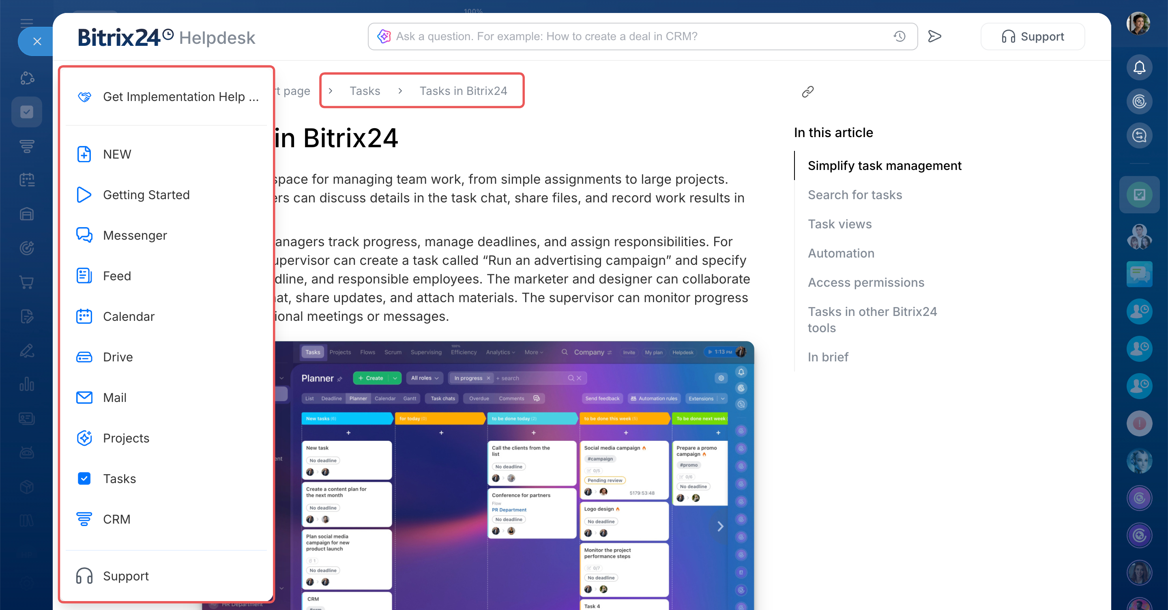Image resolution: width=1168 pixels, height=610 pixels.
Task: Click the send arrow icon next to search
Action: [934, 37]
